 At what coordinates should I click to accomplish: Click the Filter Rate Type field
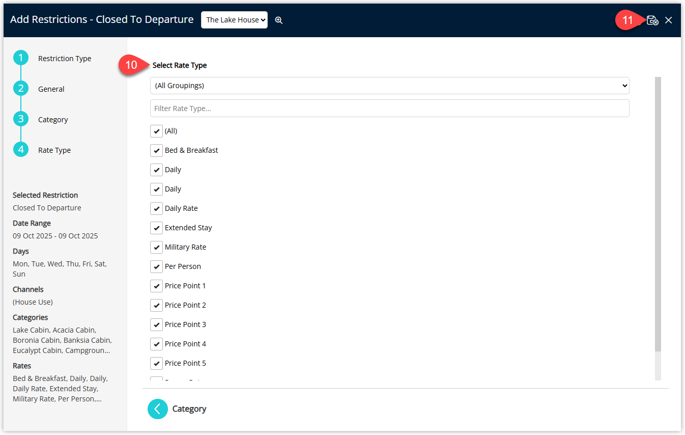point(389,108)
